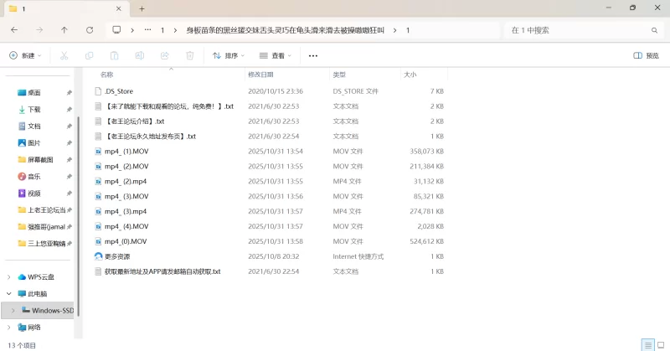Refresh the current folder view
The image size is (670, 351).
point(90,29)
